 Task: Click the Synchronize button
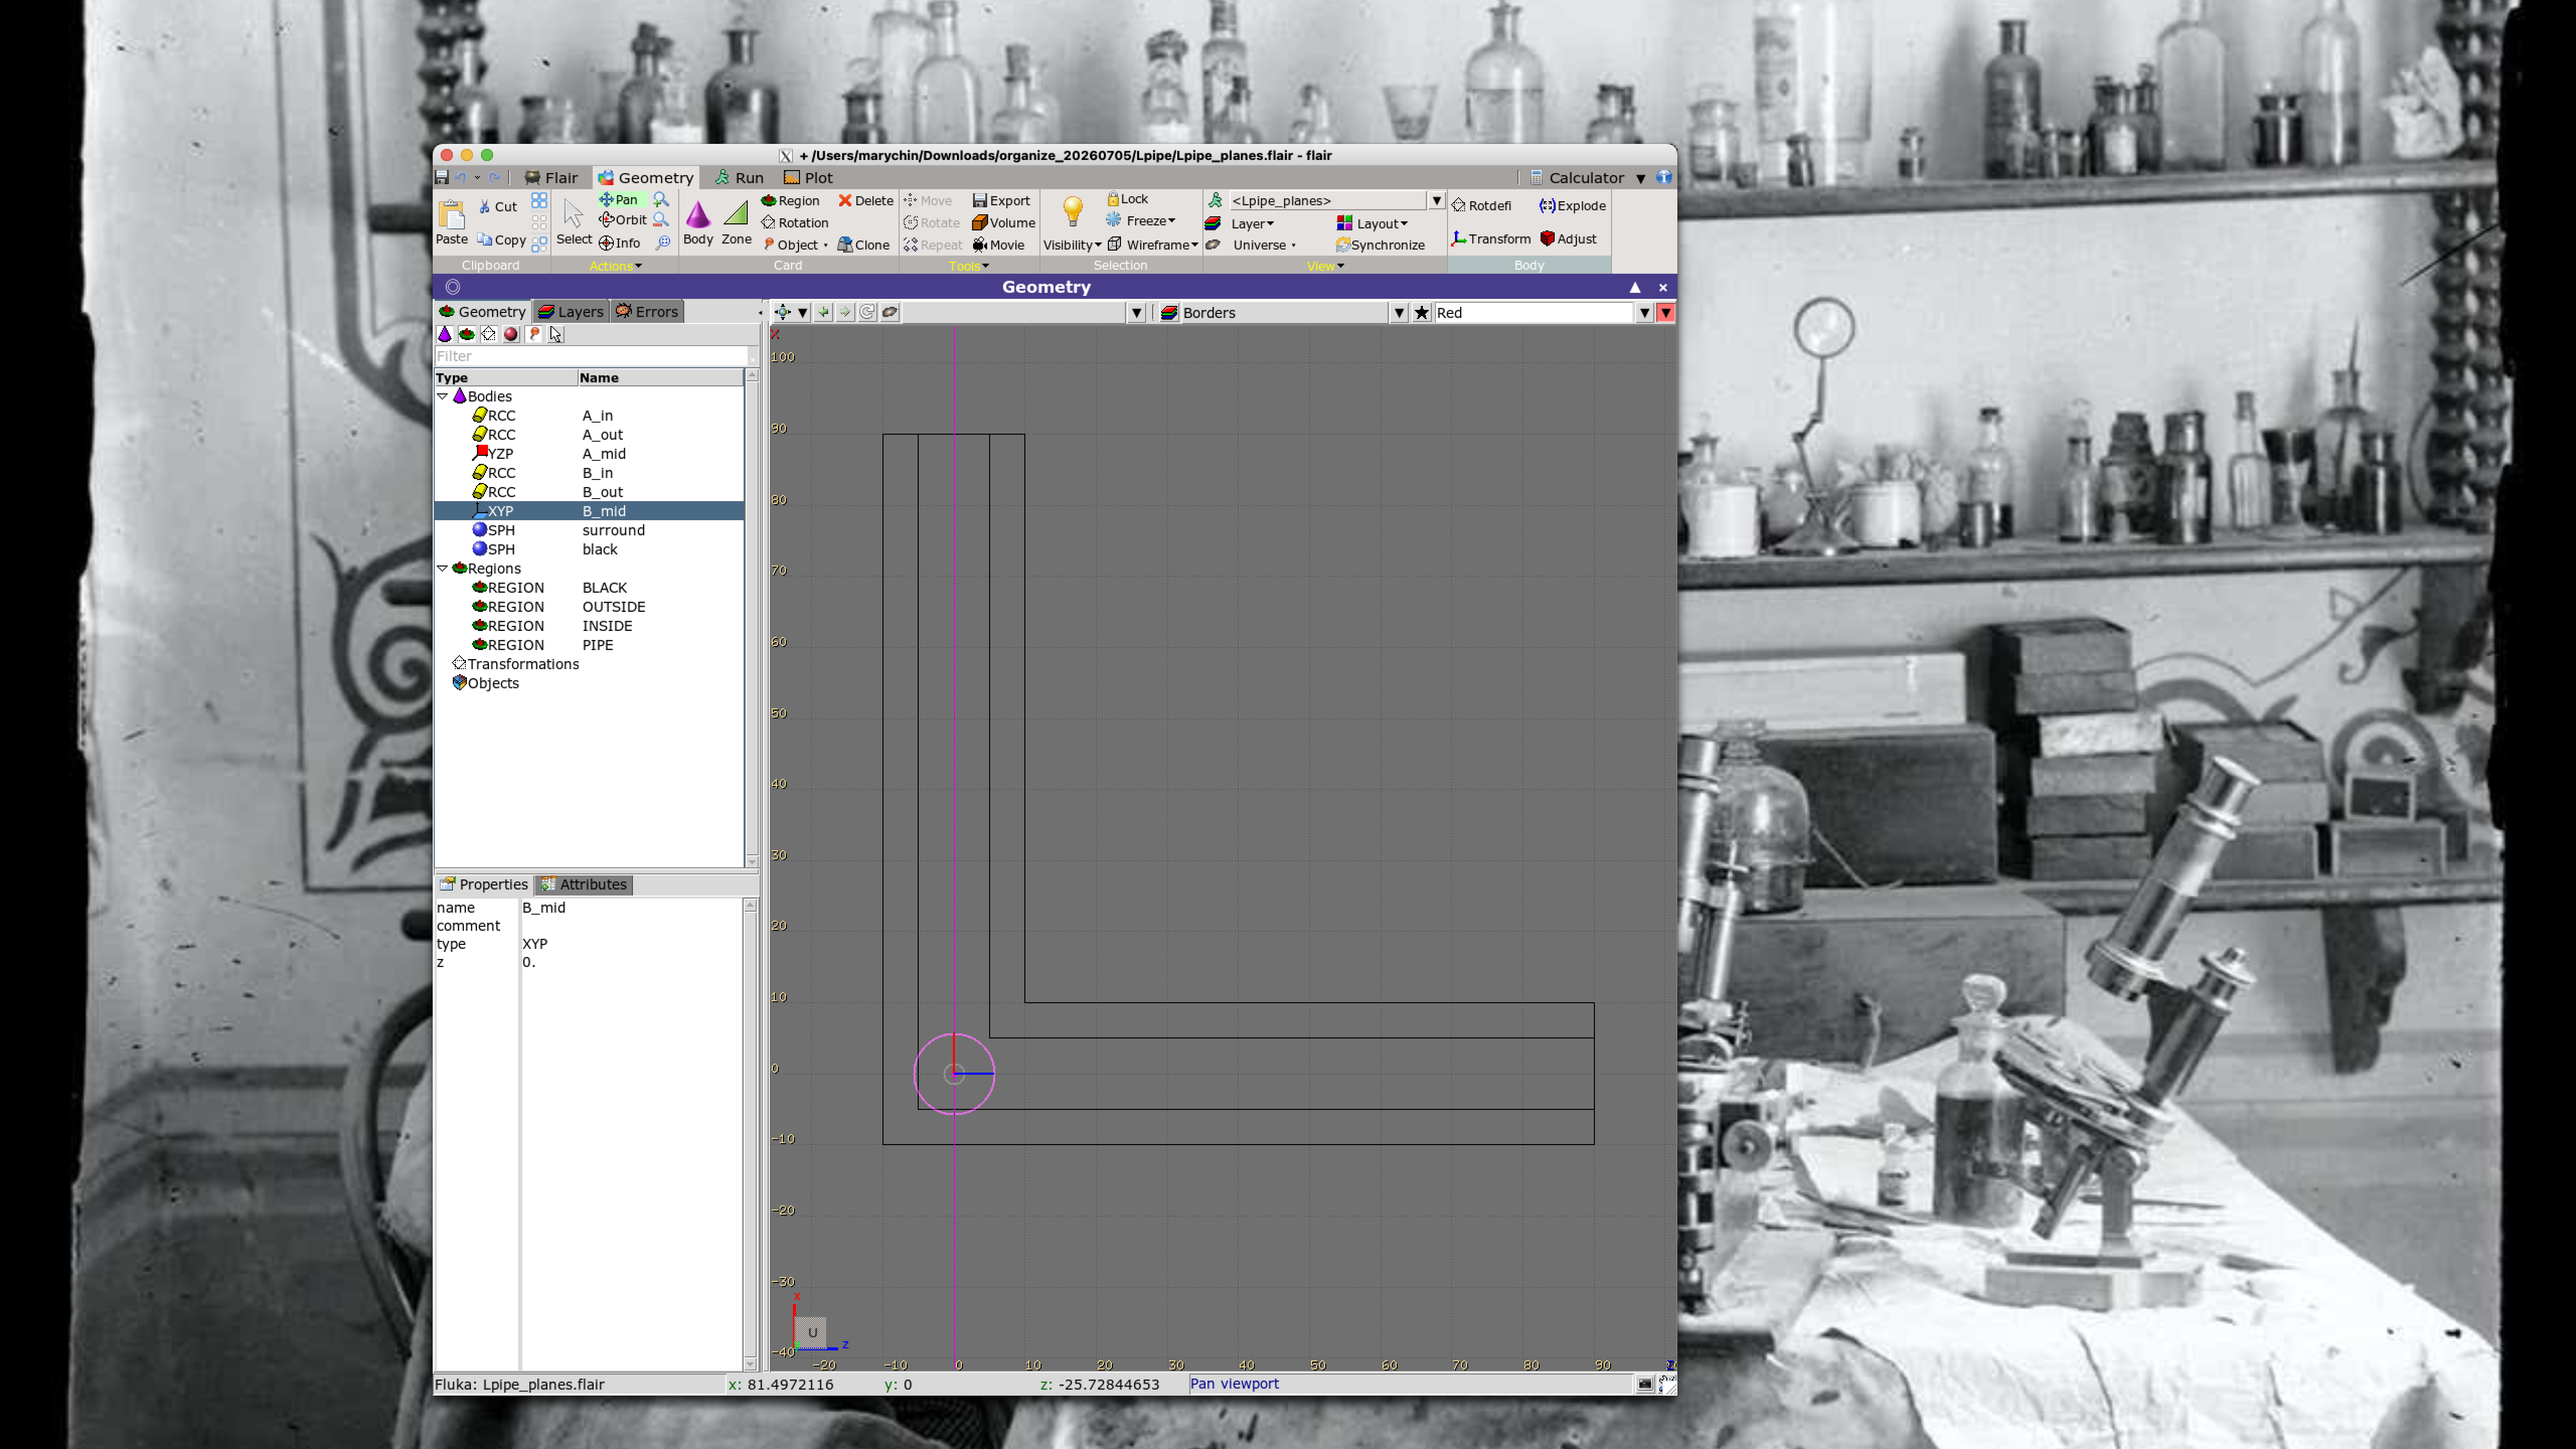pyautogui.click(x=1380, y=245)
